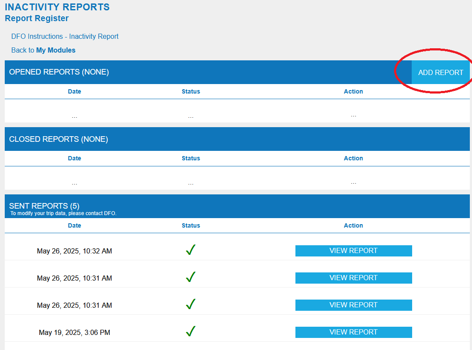Click the INACTIVITY REPORTS page title

coord(57,7)
